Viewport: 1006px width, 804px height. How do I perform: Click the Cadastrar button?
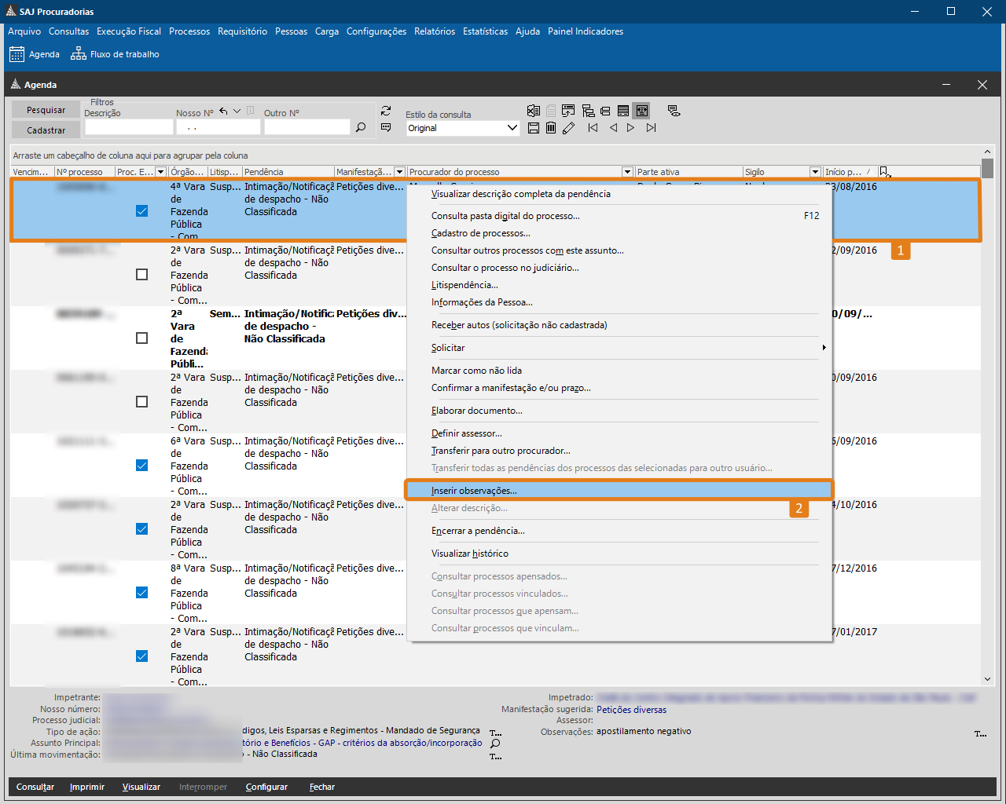pos(46,130)
